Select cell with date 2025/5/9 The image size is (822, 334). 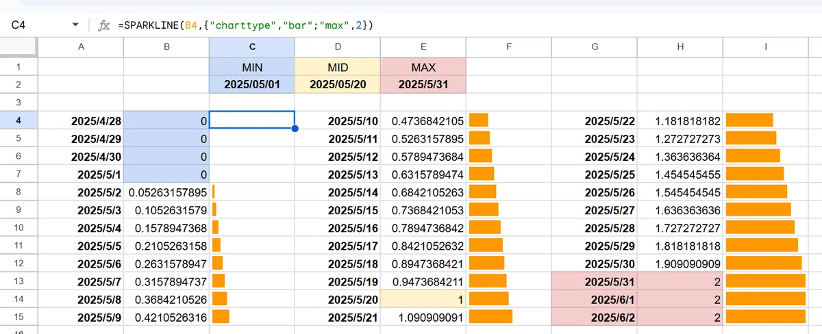click(81, 316)
